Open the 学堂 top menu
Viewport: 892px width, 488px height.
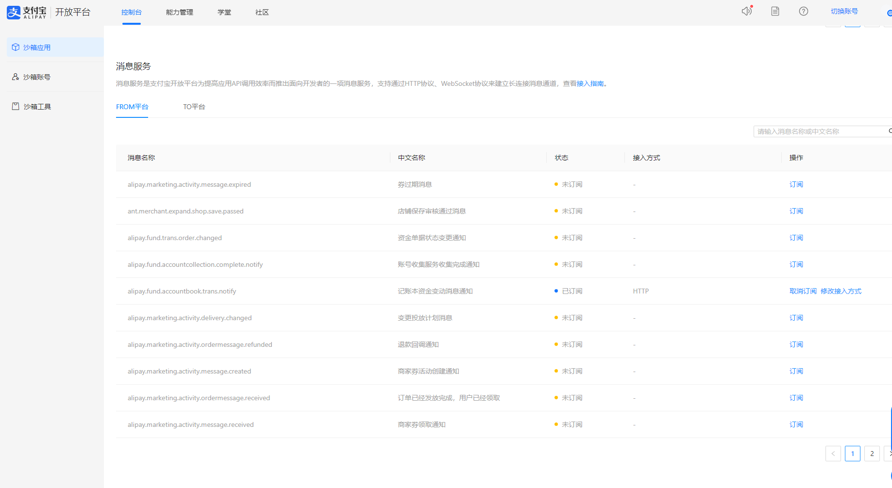click(x=224, y=12)
